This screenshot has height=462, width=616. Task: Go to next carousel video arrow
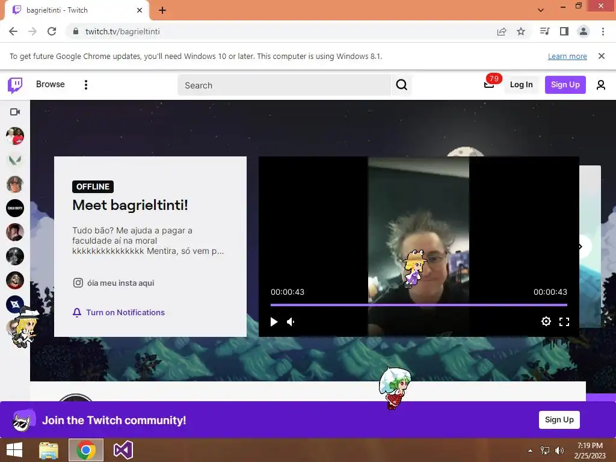(x=582, y=247)
